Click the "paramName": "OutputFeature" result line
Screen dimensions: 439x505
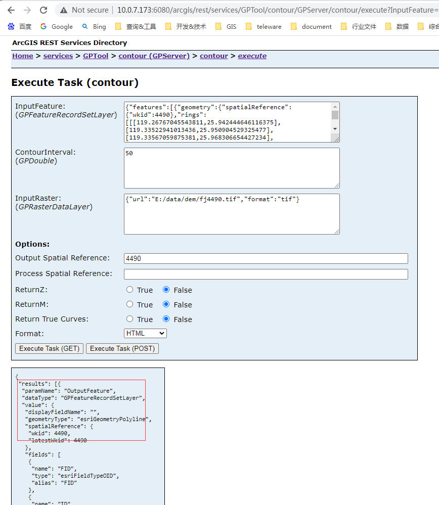(69, 391)
